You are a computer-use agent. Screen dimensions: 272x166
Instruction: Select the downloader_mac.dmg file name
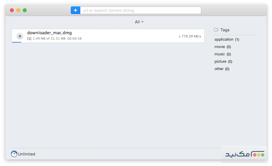click(x=50, y=33)
